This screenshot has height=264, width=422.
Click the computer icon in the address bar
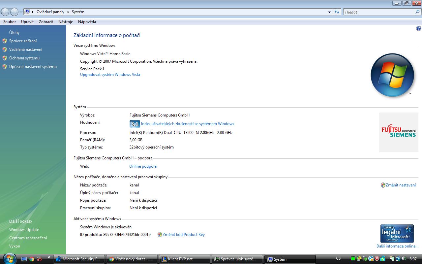(x=27, y=12)
